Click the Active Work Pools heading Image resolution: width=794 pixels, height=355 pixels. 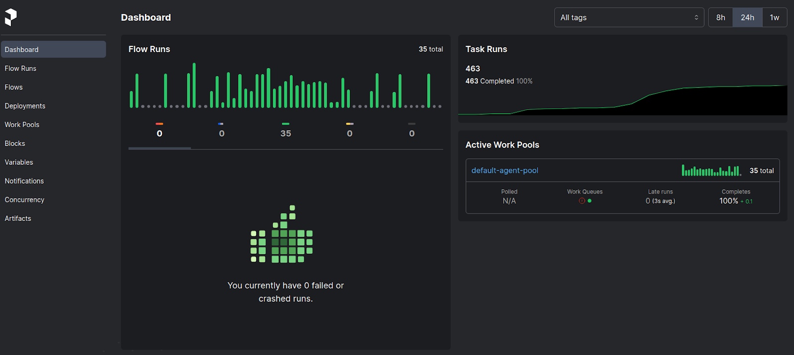click(x=502, y=145)
